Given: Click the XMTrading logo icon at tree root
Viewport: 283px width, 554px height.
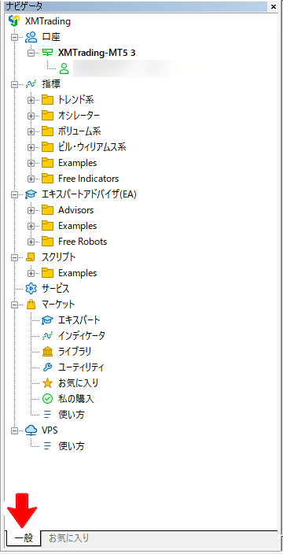Looking at the screenshot, I should pos(14,20).
